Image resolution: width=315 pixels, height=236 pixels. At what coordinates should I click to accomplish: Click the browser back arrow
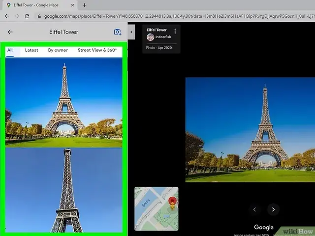(7, 16)
